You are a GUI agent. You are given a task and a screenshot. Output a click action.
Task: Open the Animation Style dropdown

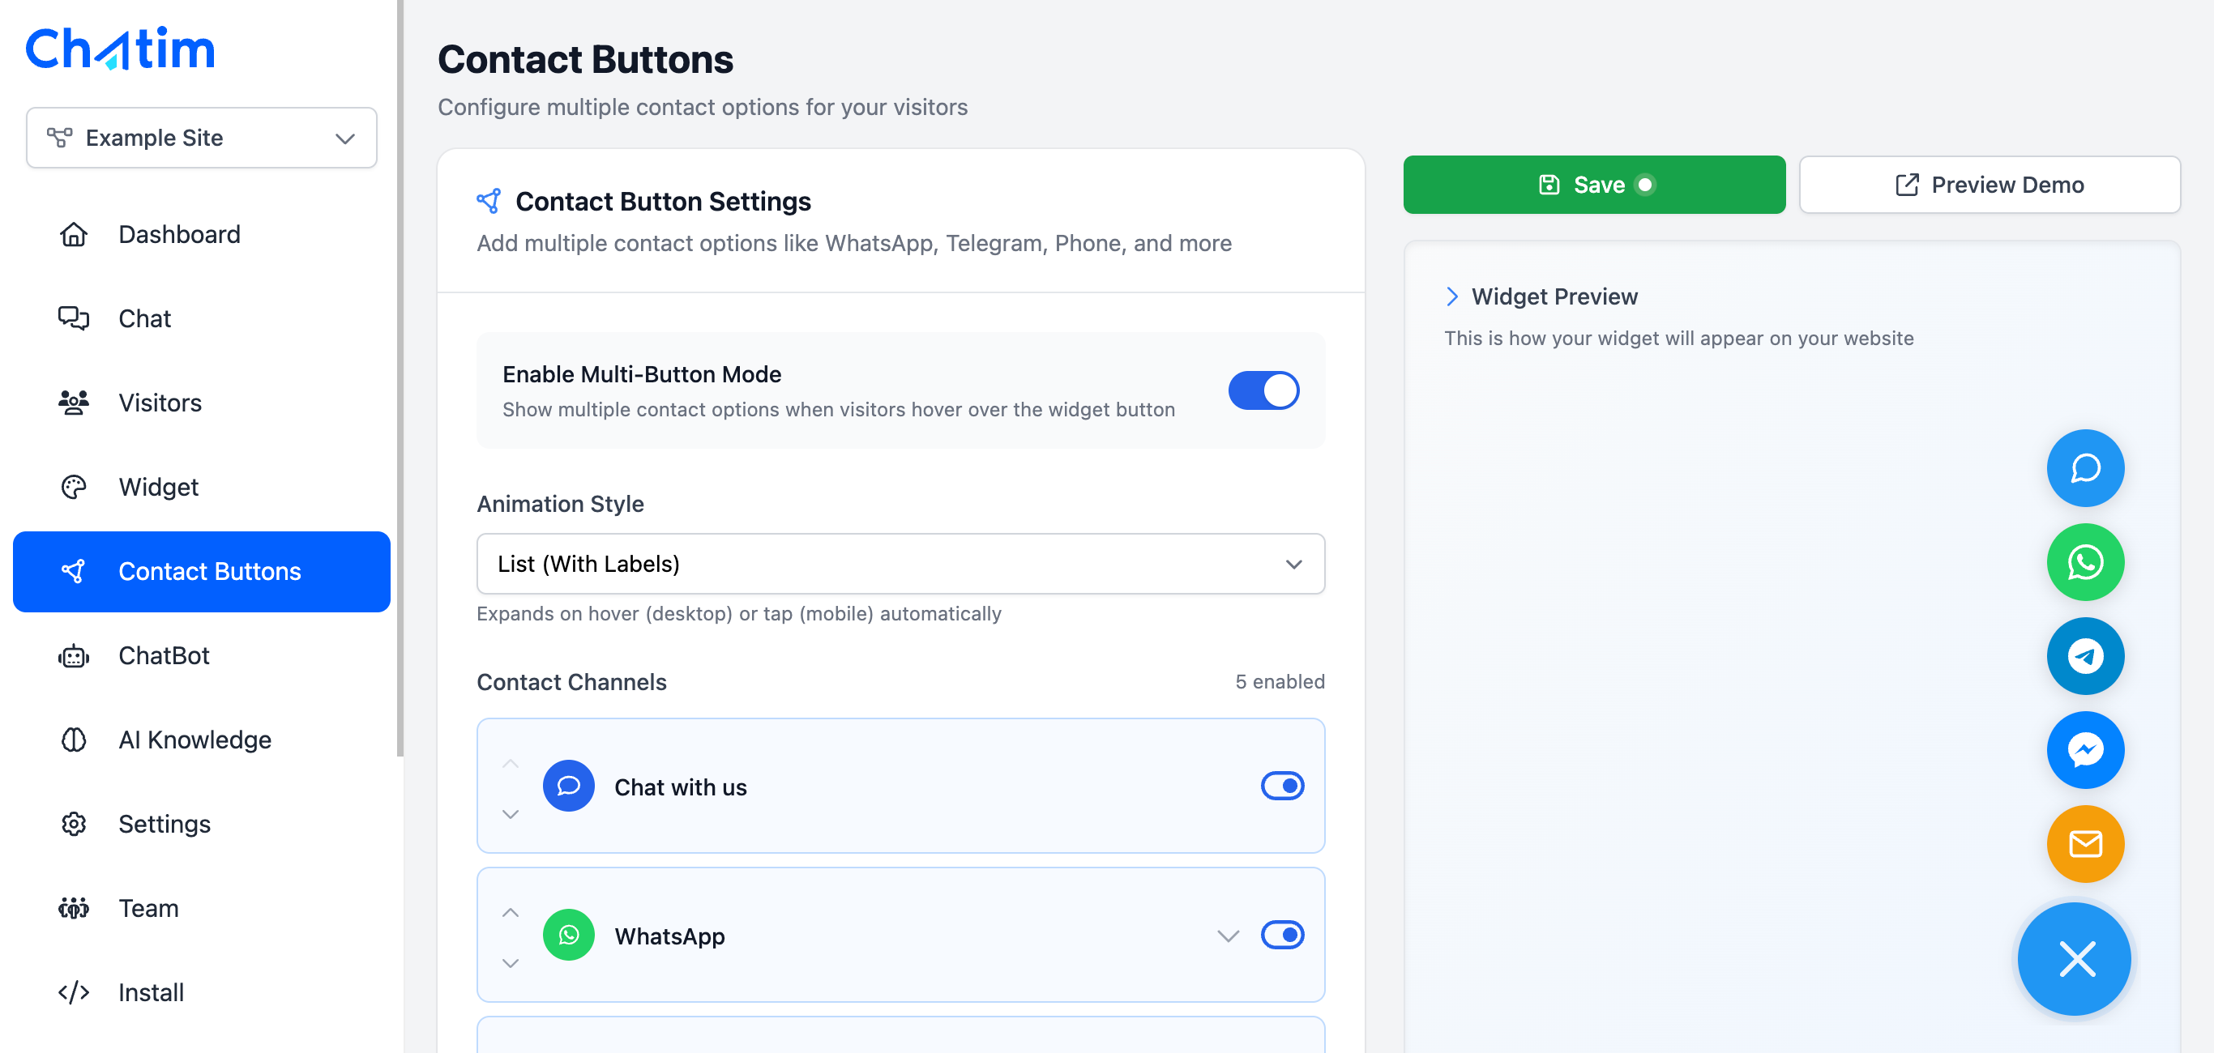point(900,564)
